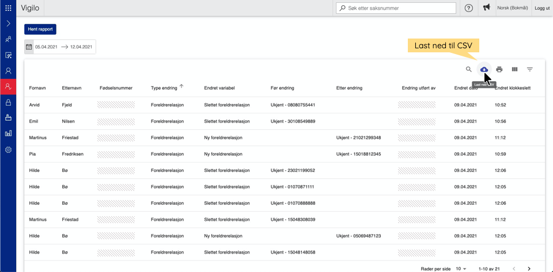Image resolution: width=553 pixels, height=272 pixels.
Task: Open the filter table icon
Action: [x=530, y=70]
